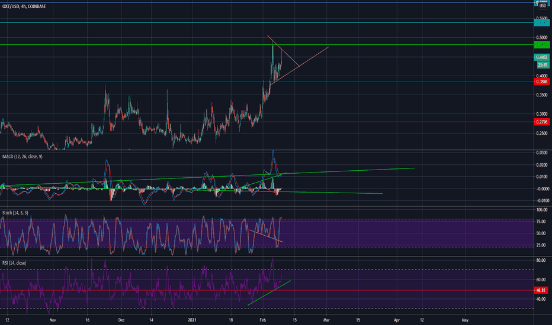This screenshot has height=325, width=552.
Task: Click the OXT/USD, 4h, COINBASE symbol title
Action: coord(24,6)
